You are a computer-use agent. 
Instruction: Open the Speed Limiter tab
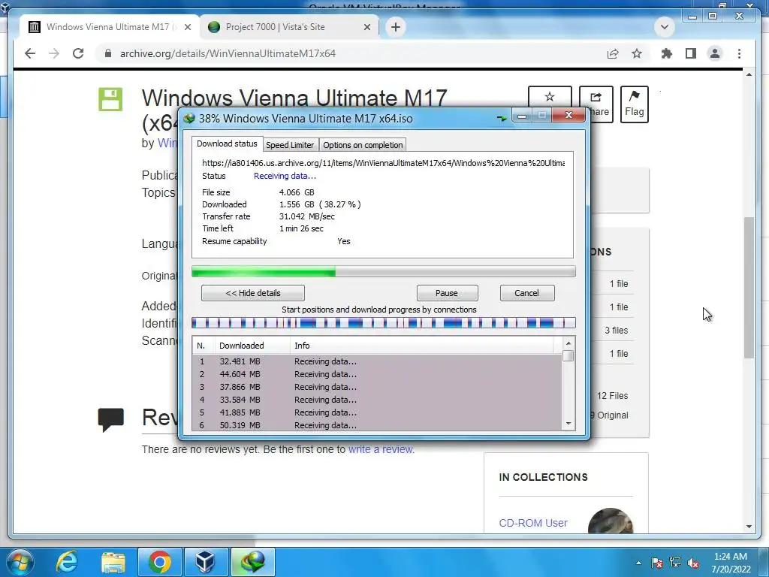tap(290, 145)
